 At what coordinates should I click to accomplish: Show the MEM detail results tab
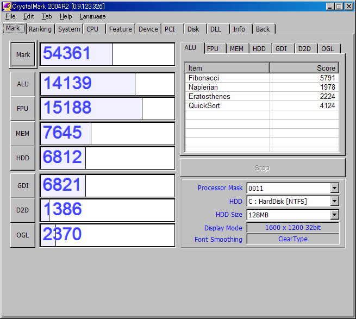point(238,49)
